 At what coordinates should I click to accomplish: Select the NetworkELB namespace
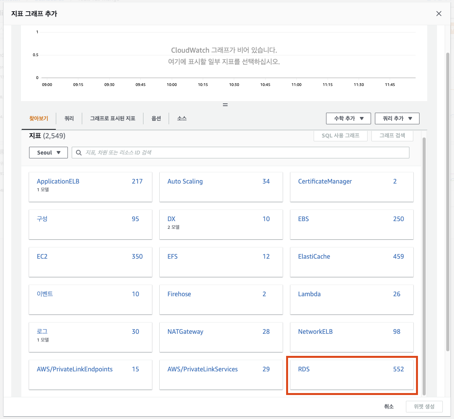(x=352, y=337)
